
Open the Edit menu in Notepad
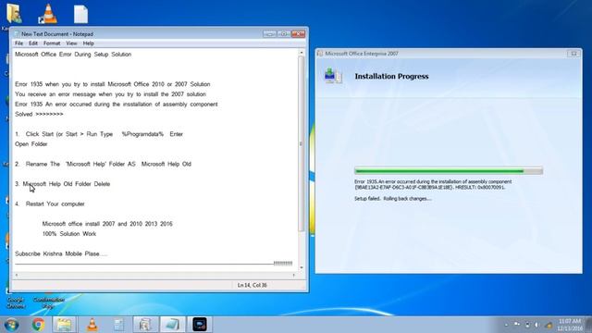click(x=33, y=43)
